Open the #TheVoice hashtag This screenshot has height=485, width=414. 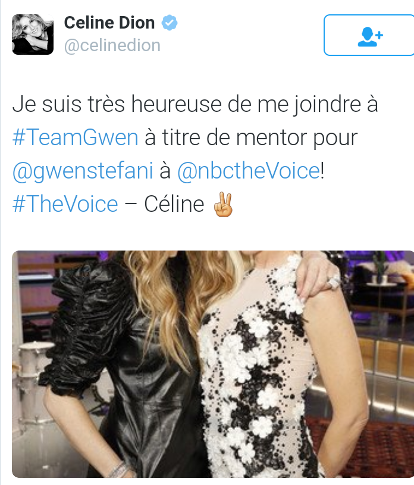65,204
